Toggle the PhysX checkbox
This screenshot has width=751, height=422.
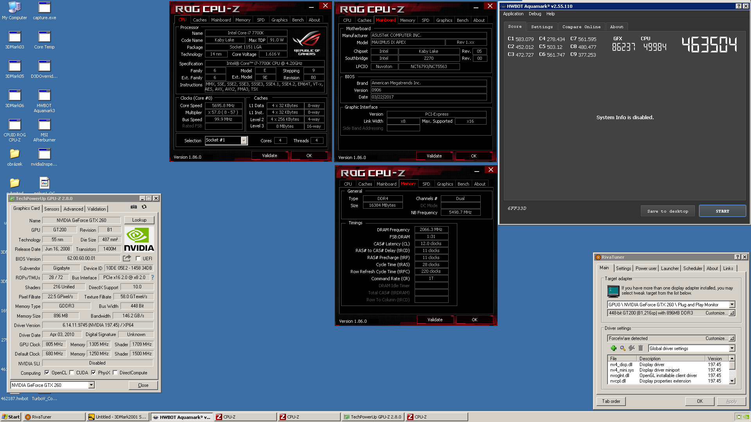pos(93,373)
